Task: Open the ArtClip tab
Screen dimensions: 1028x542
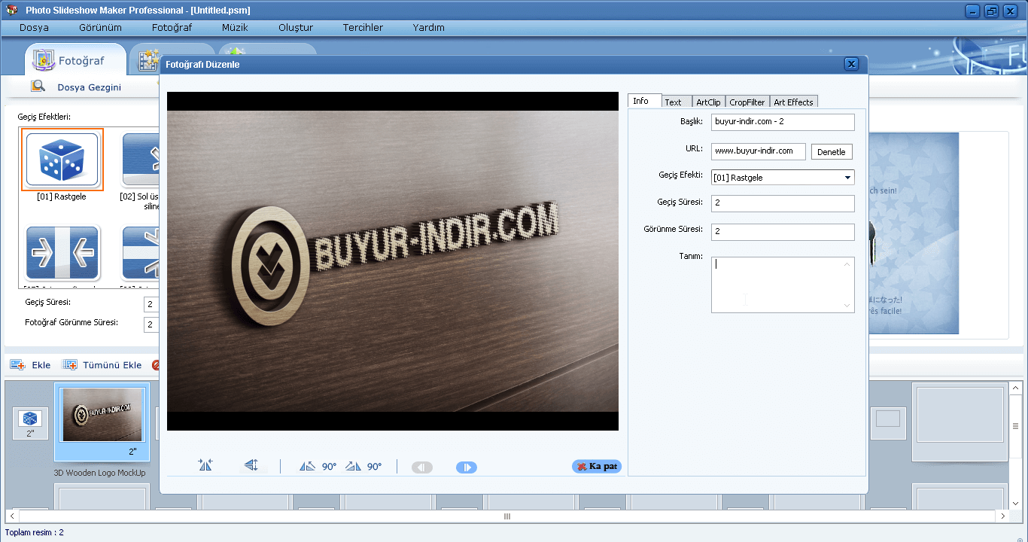Action: pos(708,102)
